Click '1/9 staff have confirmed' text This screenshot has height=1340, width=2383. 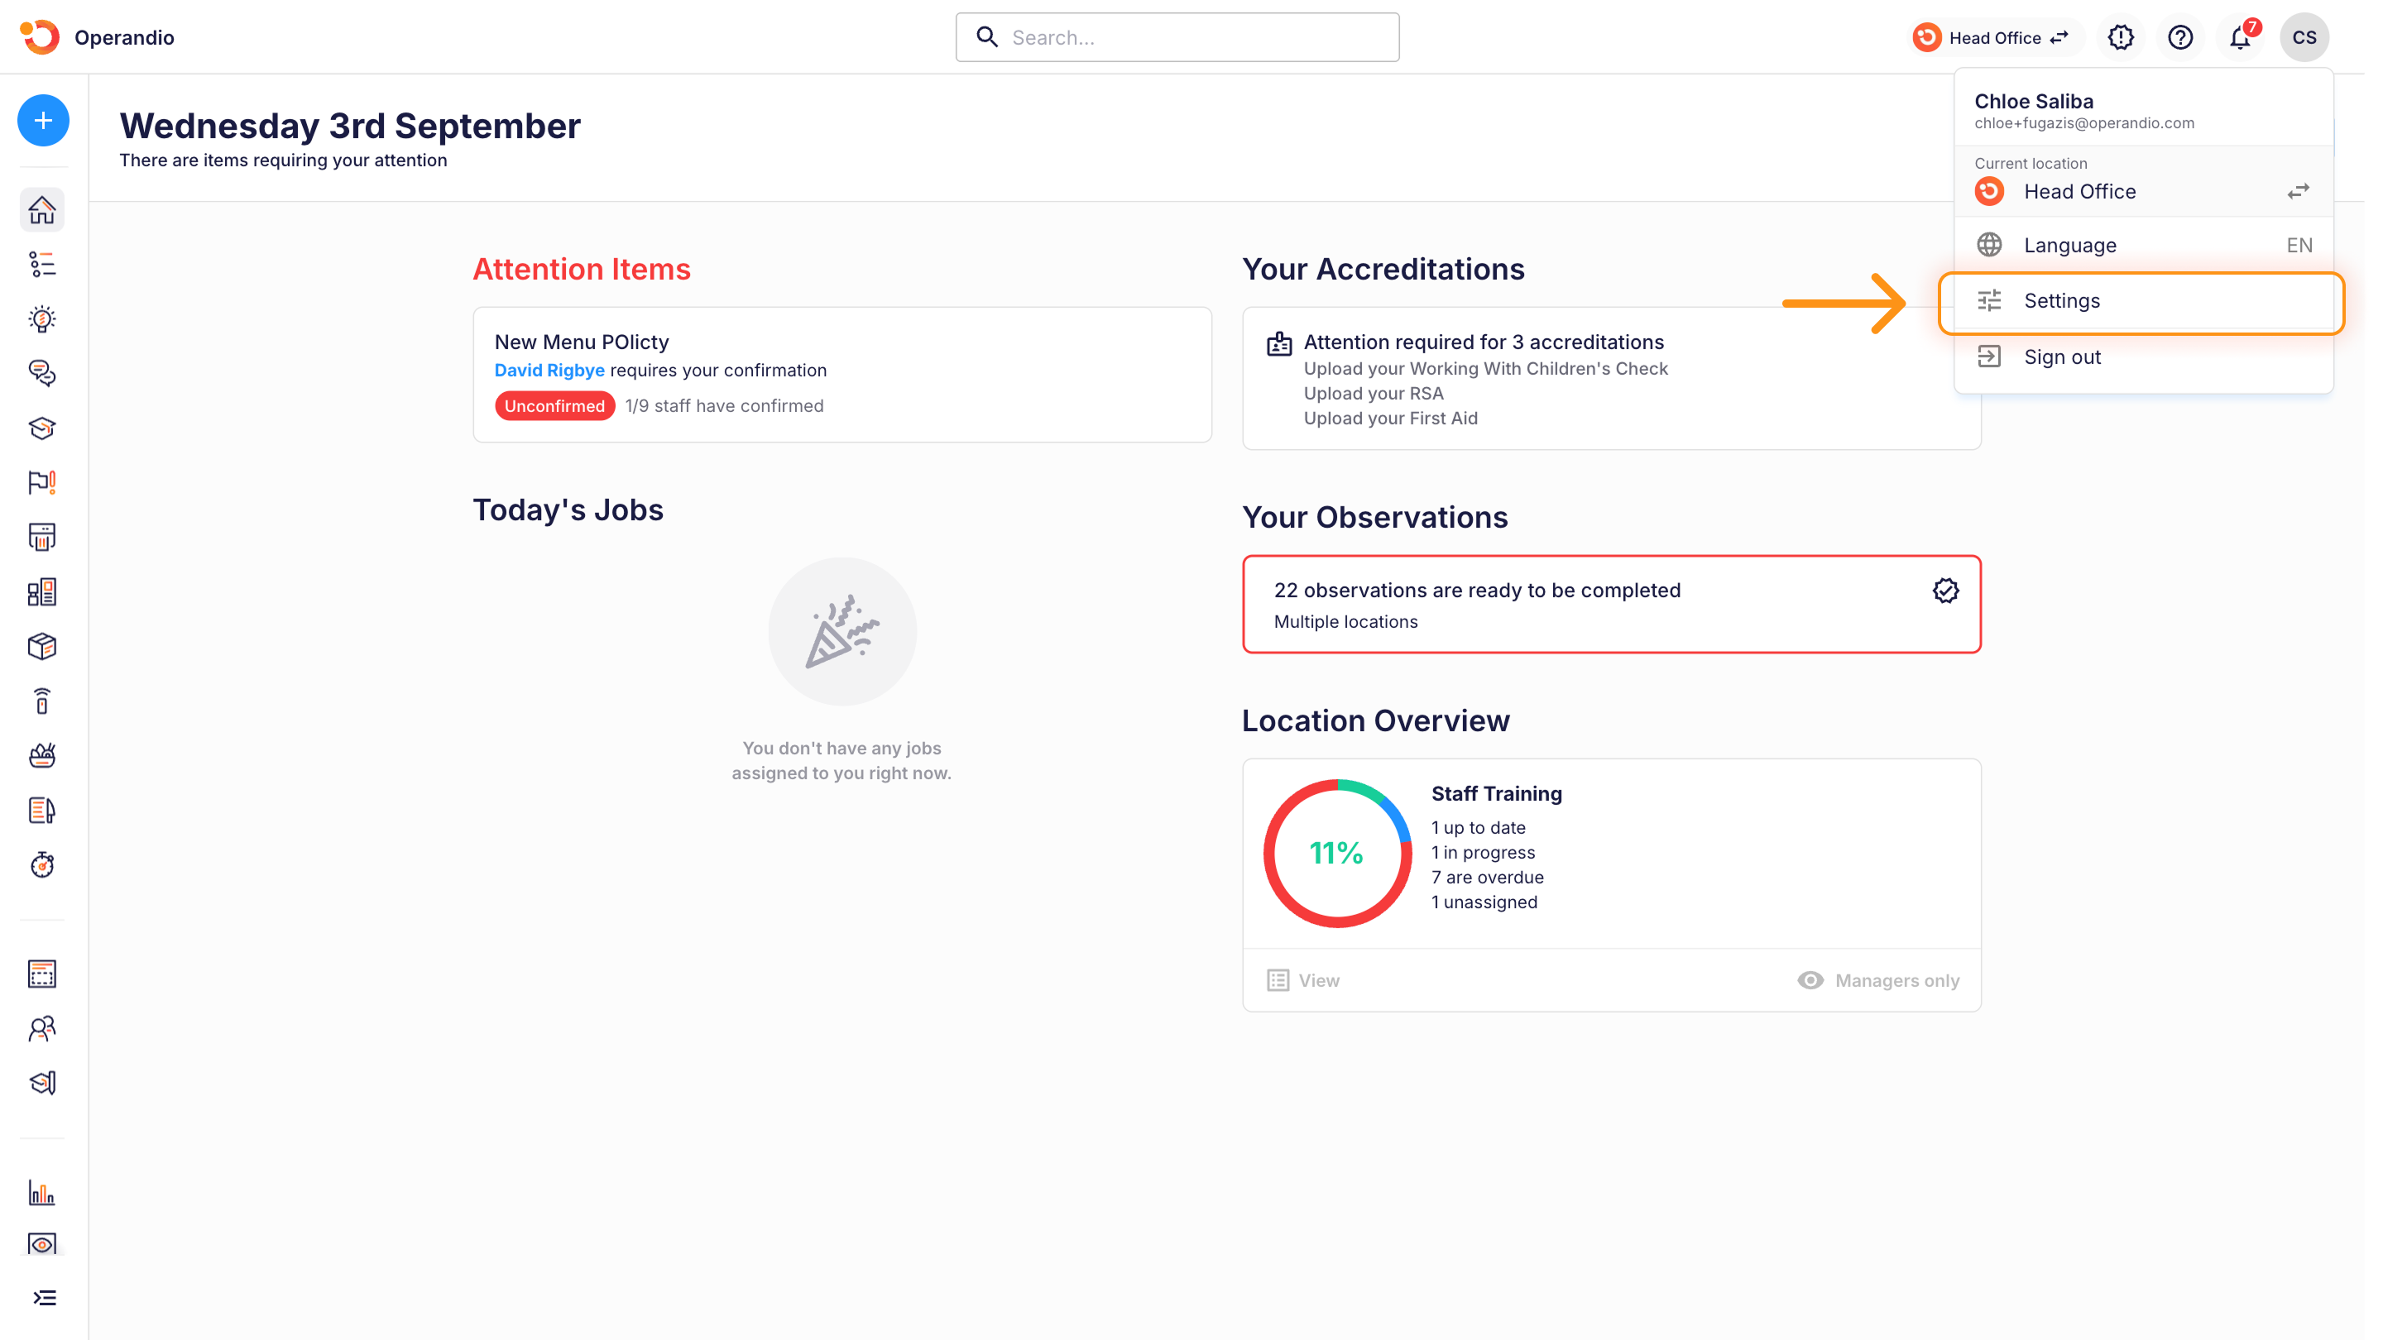[724, 406]
